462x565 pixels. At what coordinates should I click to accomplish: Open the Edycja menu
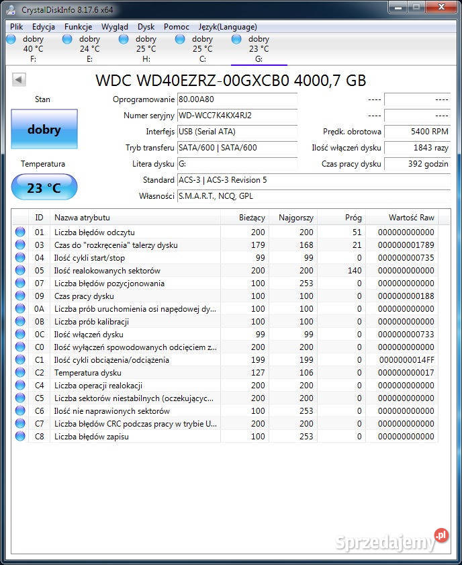(x=44, y=27)
